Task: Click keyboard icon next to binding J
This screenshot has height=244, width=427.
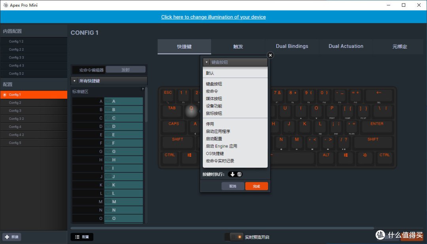Action: point(108,176)
